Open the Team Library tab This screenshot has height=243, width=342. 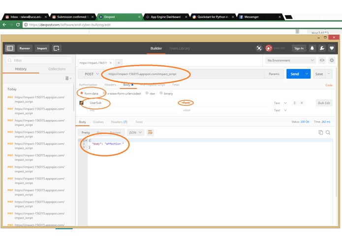[180, 48]
